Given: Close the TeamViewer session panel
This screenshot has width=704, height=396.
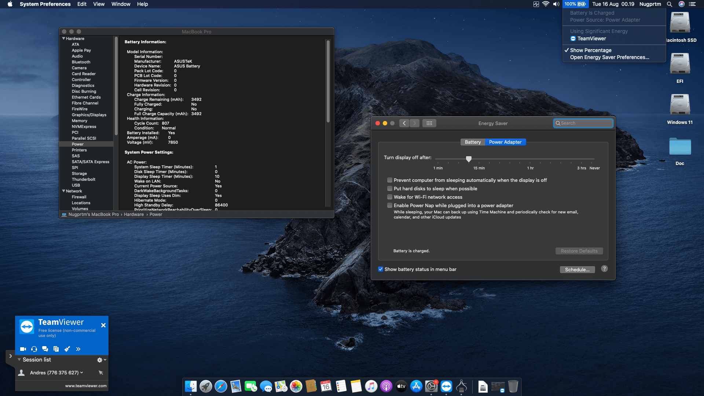Looking at the screenshot, I should (x=103, y=325).
